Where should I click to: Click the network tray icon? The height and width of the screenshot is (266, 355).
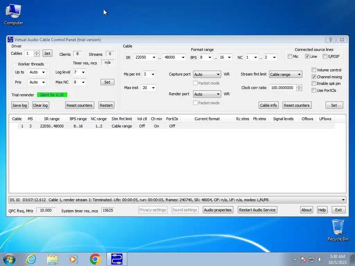point(312,259)
